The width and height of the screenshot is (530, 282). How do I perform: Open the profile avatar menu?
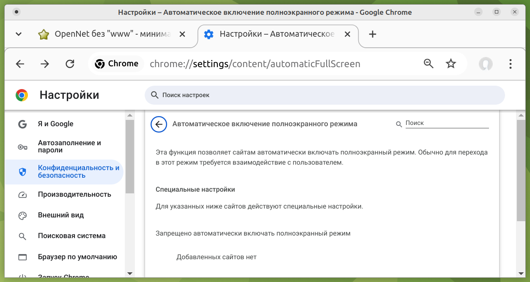point(486,64)
